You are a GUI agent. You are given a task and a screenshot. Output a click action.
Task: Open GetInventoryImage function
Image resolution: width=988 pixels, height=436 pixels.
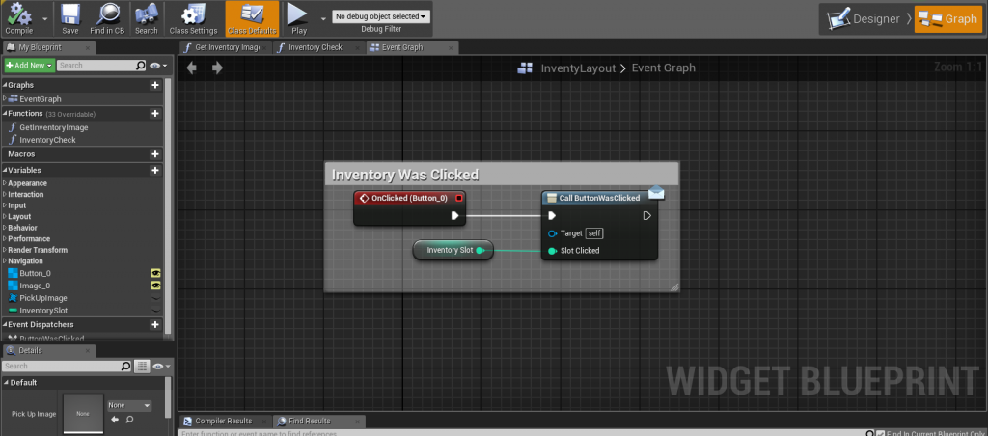click(x=54, y=127)
